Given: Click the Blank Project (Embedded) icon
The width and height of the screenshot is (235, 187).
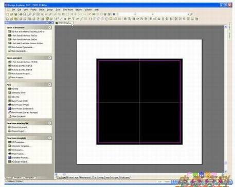Looking at the screenshot, I should point(10,108).
